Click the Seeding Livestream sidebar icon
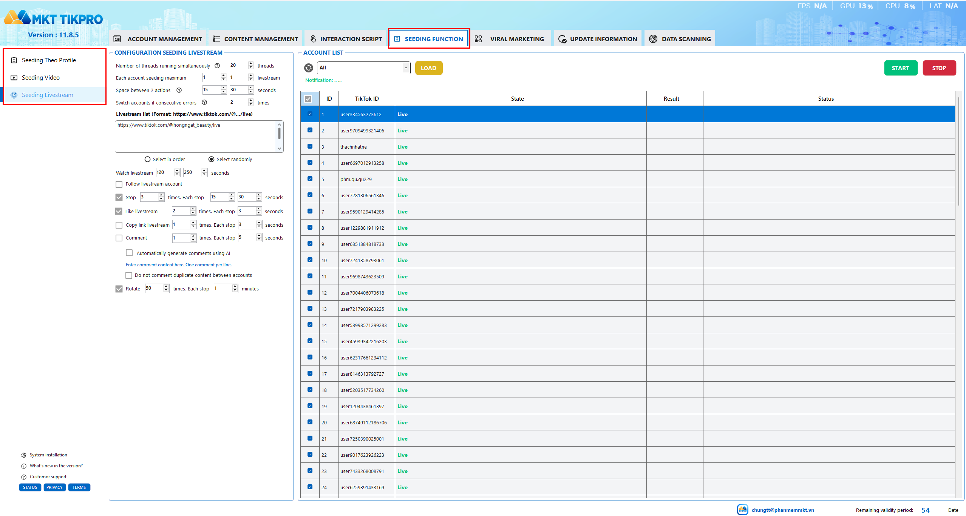 14,95
